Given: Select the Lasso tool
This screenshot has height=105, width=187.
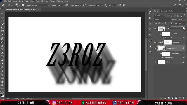Looking at the screenshot, I should point(2,20).
